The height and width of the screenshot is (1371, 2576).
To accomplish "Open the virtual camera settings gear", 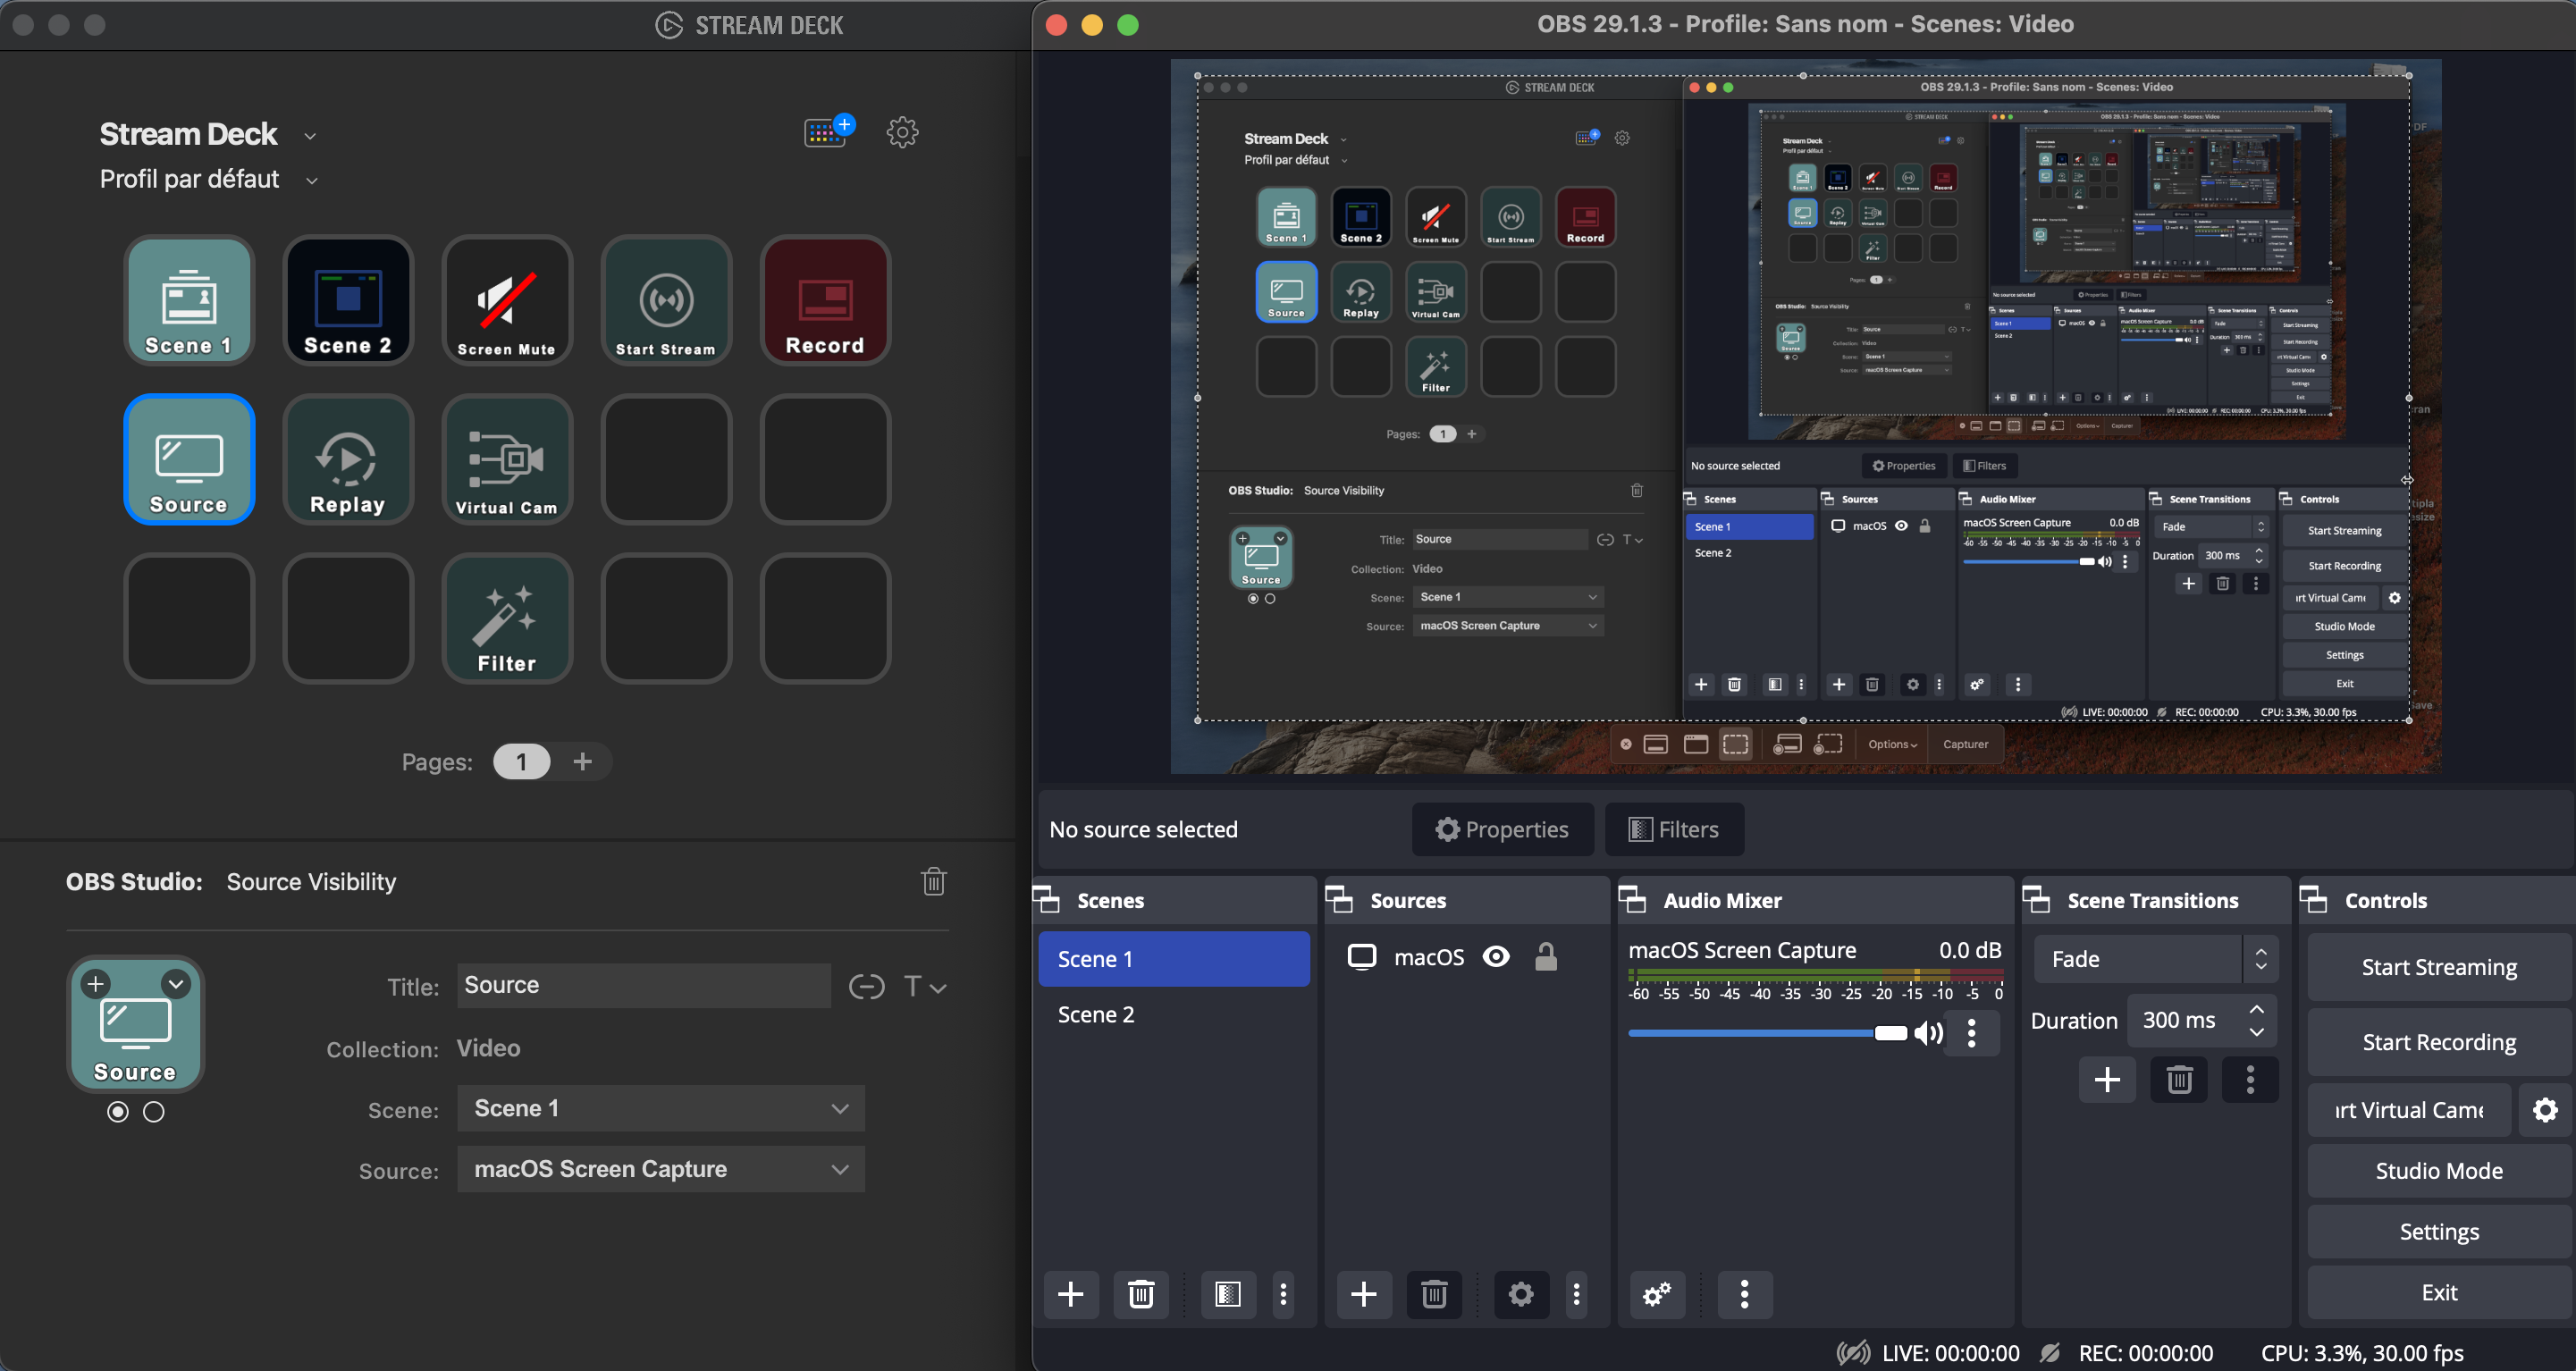I will click(2545, 1110).
